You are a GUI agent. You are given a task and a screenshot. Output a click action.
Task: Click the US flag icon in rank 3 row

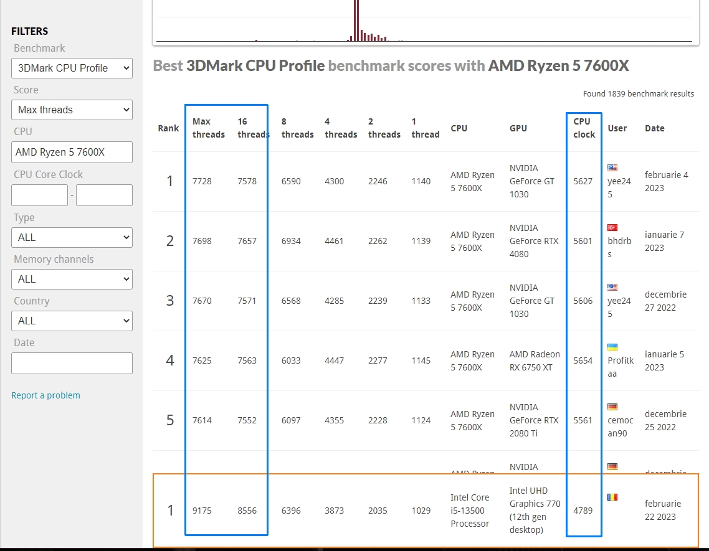coord(612,287)
